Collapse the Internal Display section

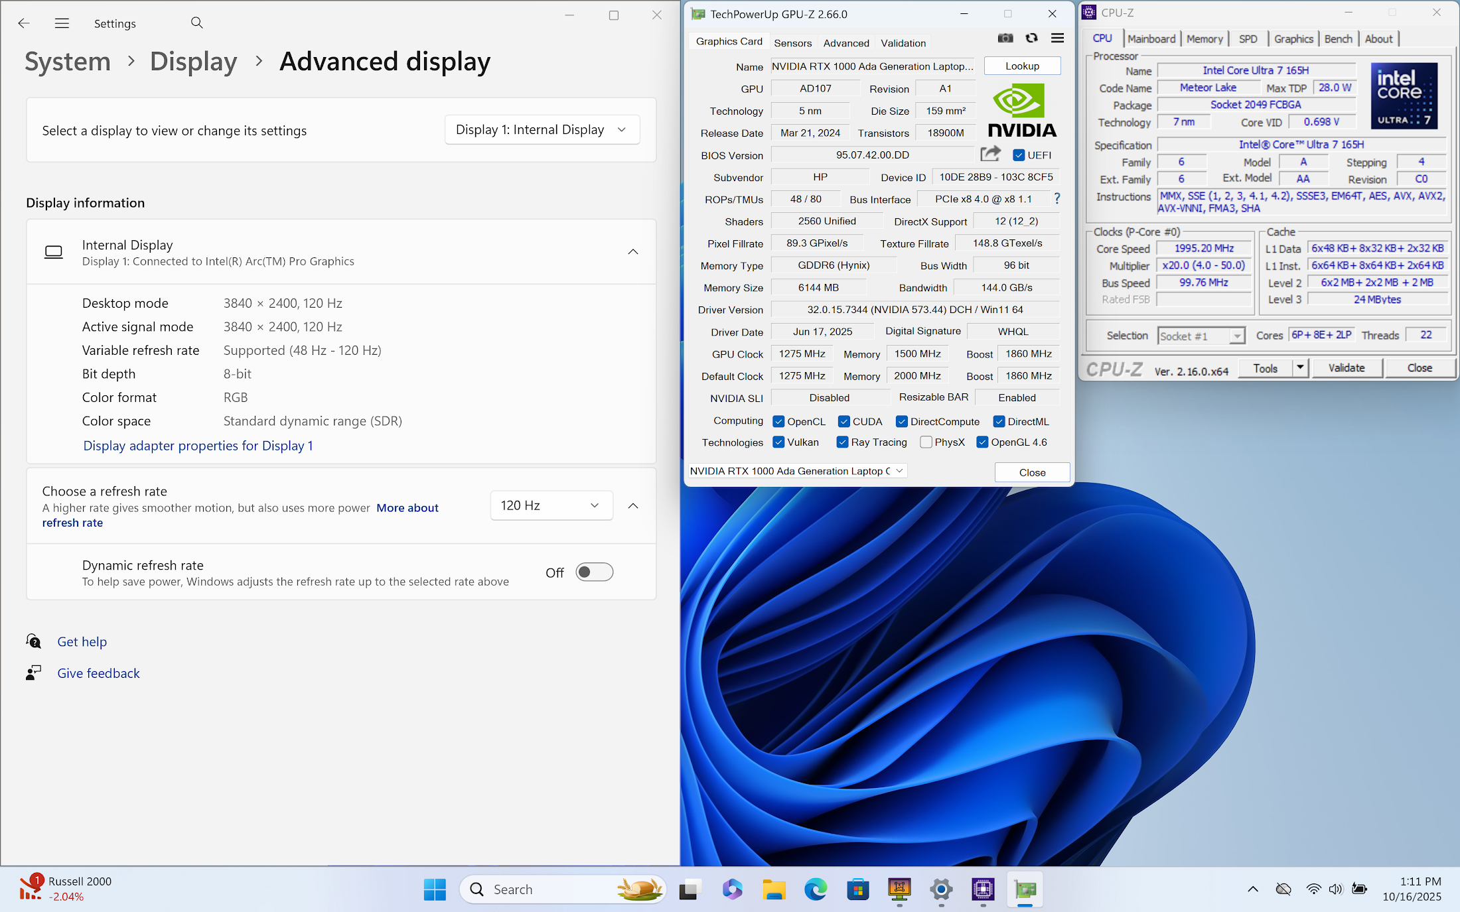[633, 252]
